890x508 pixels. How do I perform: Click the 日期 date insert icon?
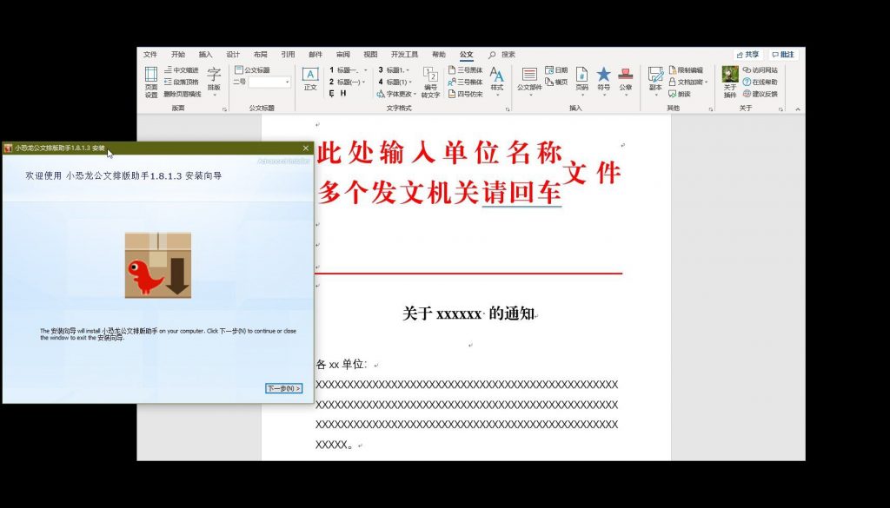click(x=555, y=69)
